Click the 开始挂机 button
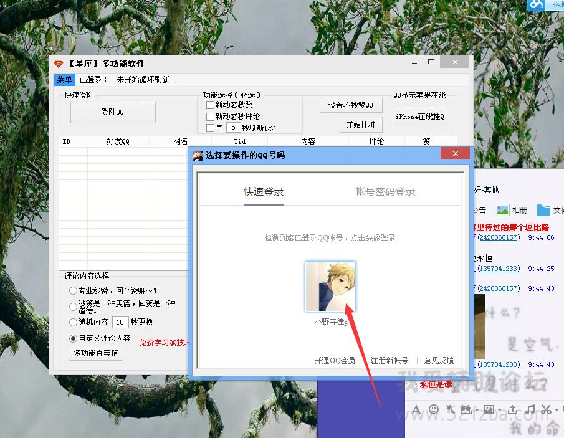The width and height of the screenshot is (564, 438). (x=361, y=125)
